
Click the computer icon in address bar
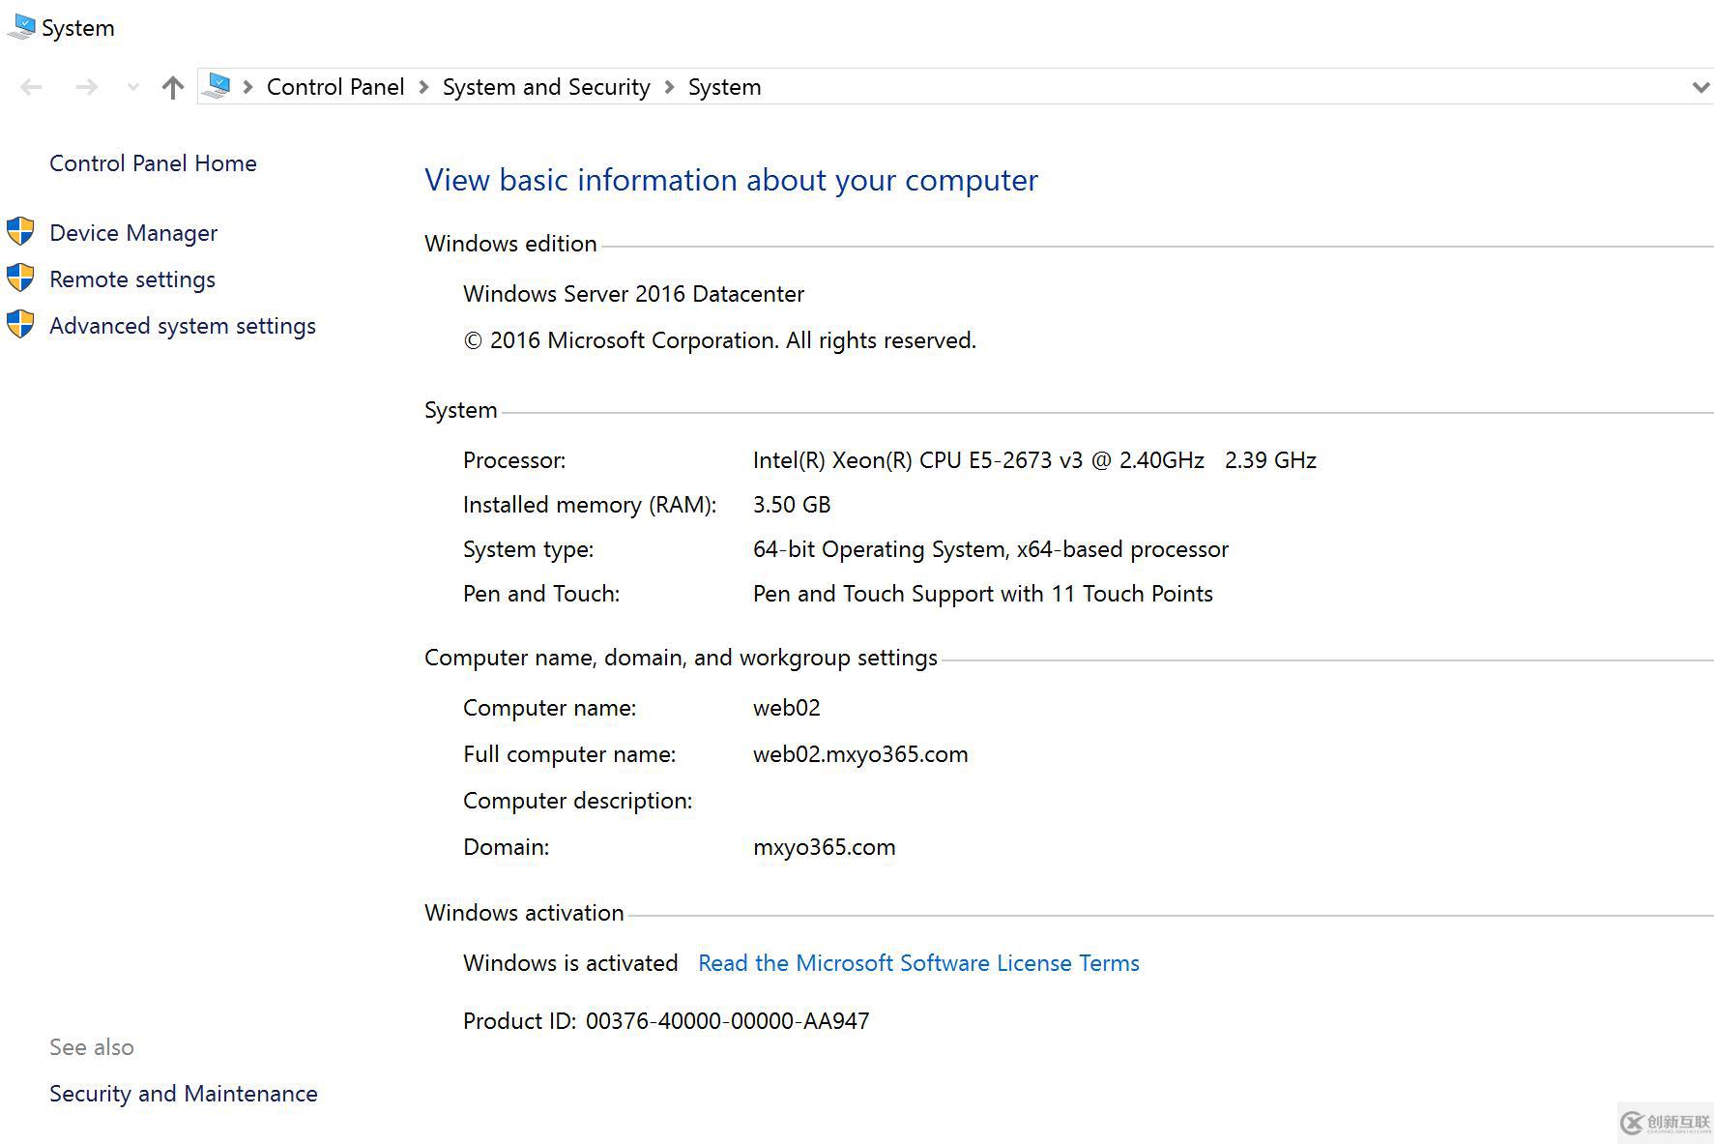218,86
